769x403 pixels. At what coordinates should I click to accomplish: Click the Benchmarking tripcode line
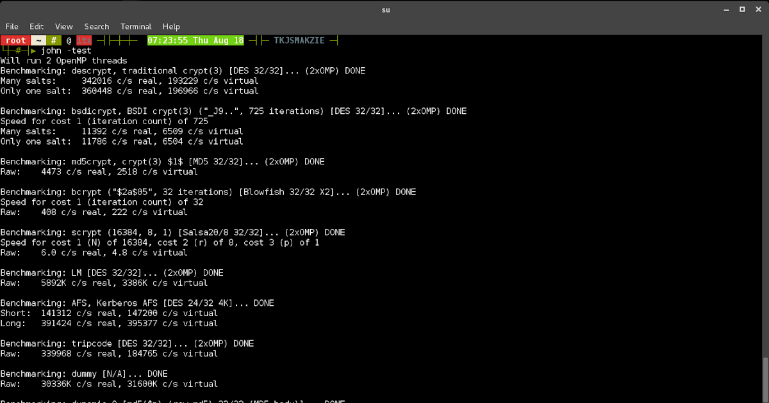pyautogui.click(x=127, y=344)
